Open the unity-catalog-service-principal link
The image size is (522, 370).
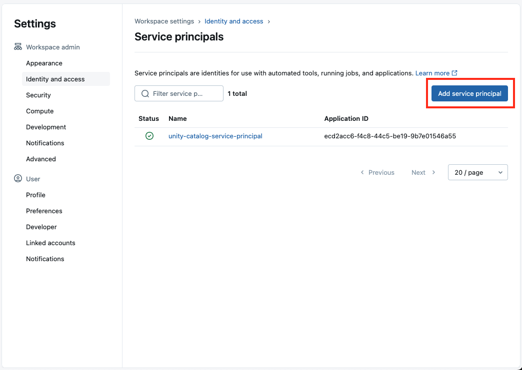coord(215,136)
